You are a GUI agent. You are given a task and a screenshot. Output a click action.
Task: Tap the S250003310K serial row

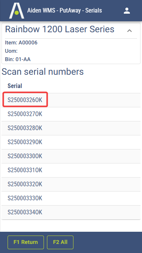click(x=71, y=170)
